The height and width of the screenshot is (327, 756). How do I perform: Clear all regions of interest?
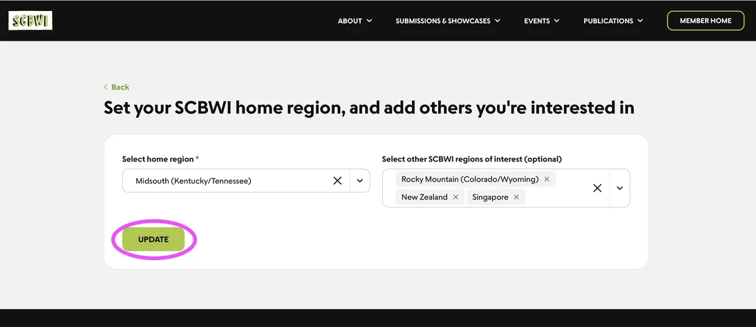click(x=597, y=188)
